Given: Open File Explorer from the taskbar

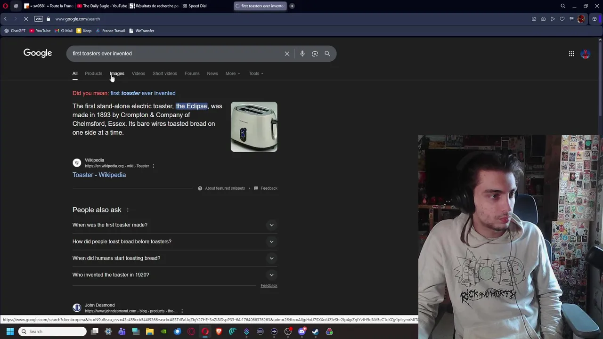Looking at the screenshot, I should click(150, 331).
